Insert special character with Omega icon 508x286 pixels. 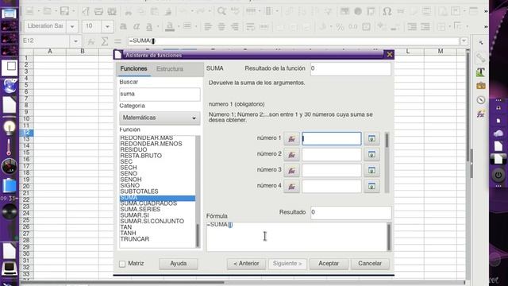pyautogui.click(x=387, y=11)
